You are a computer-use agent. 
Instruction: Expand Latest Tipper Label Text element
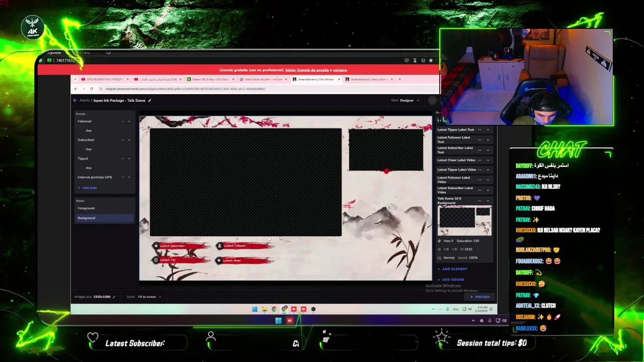[488, 130]
